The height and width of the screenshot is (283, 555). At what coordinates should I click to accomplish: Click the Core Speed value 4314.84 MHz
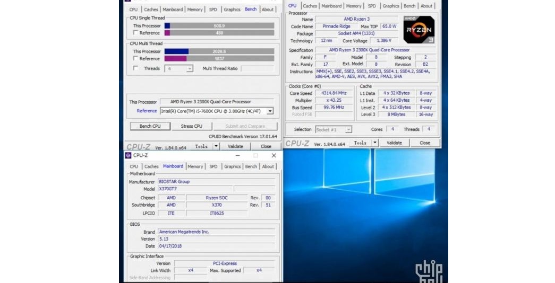[x=334, y=93]
